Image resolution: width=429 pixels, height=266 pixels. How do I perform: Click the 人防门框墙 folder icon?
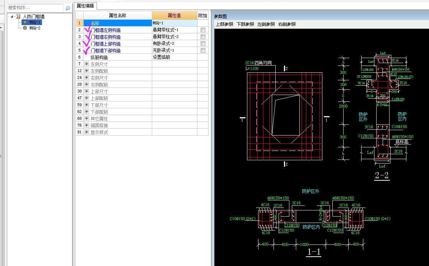click(18, 16)
